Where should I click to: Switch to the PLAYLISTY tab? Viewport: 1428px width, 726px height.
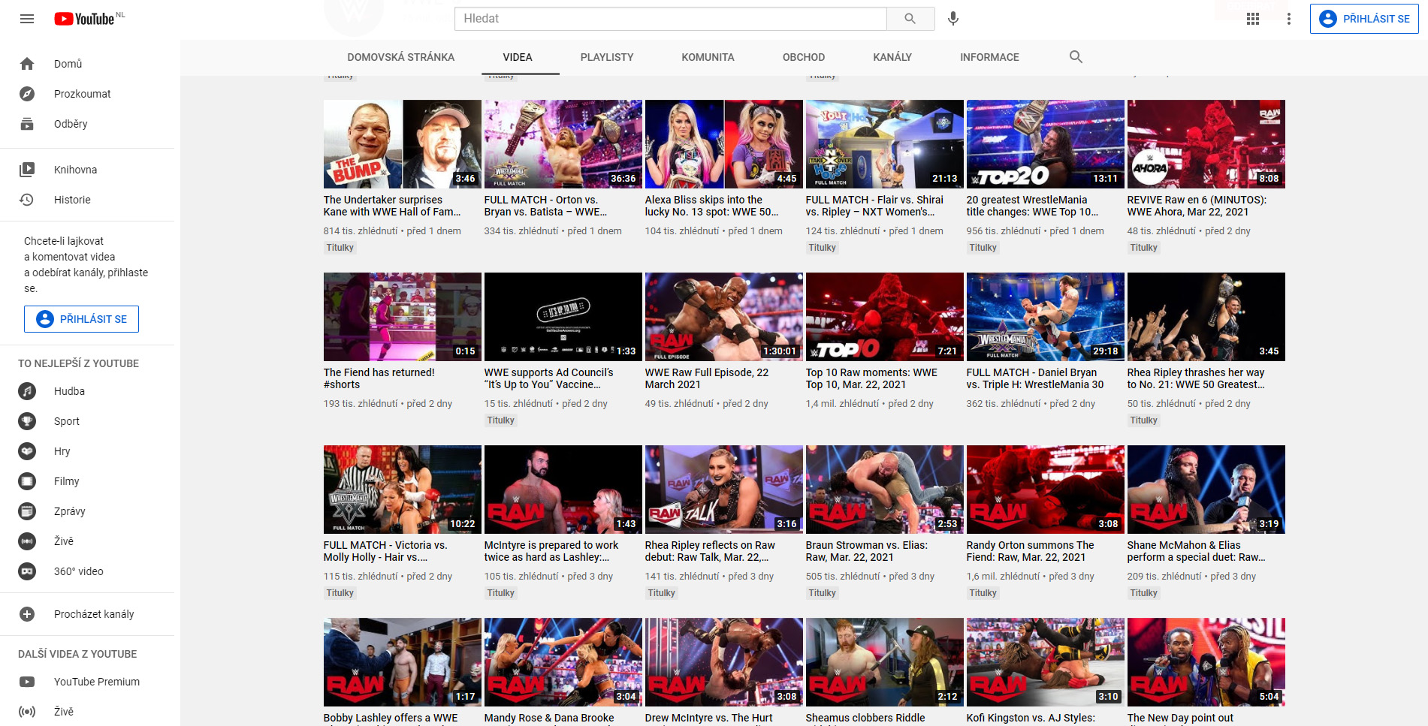pos(606,57)
